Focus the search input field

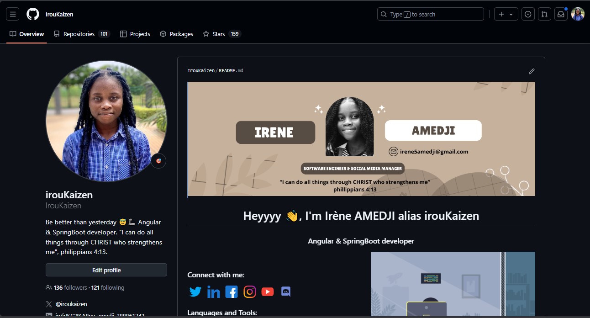pos(430,14)
